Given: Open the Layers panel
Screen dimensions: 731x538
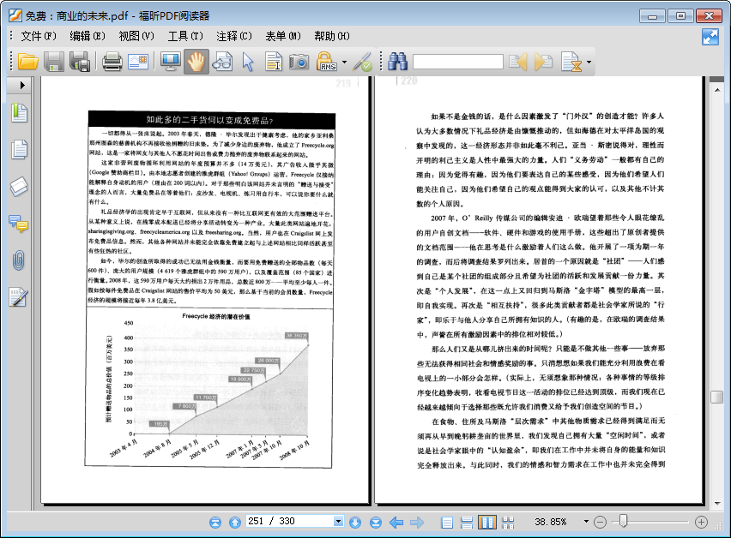Looking at the screenshot, I should pos(19,187).
